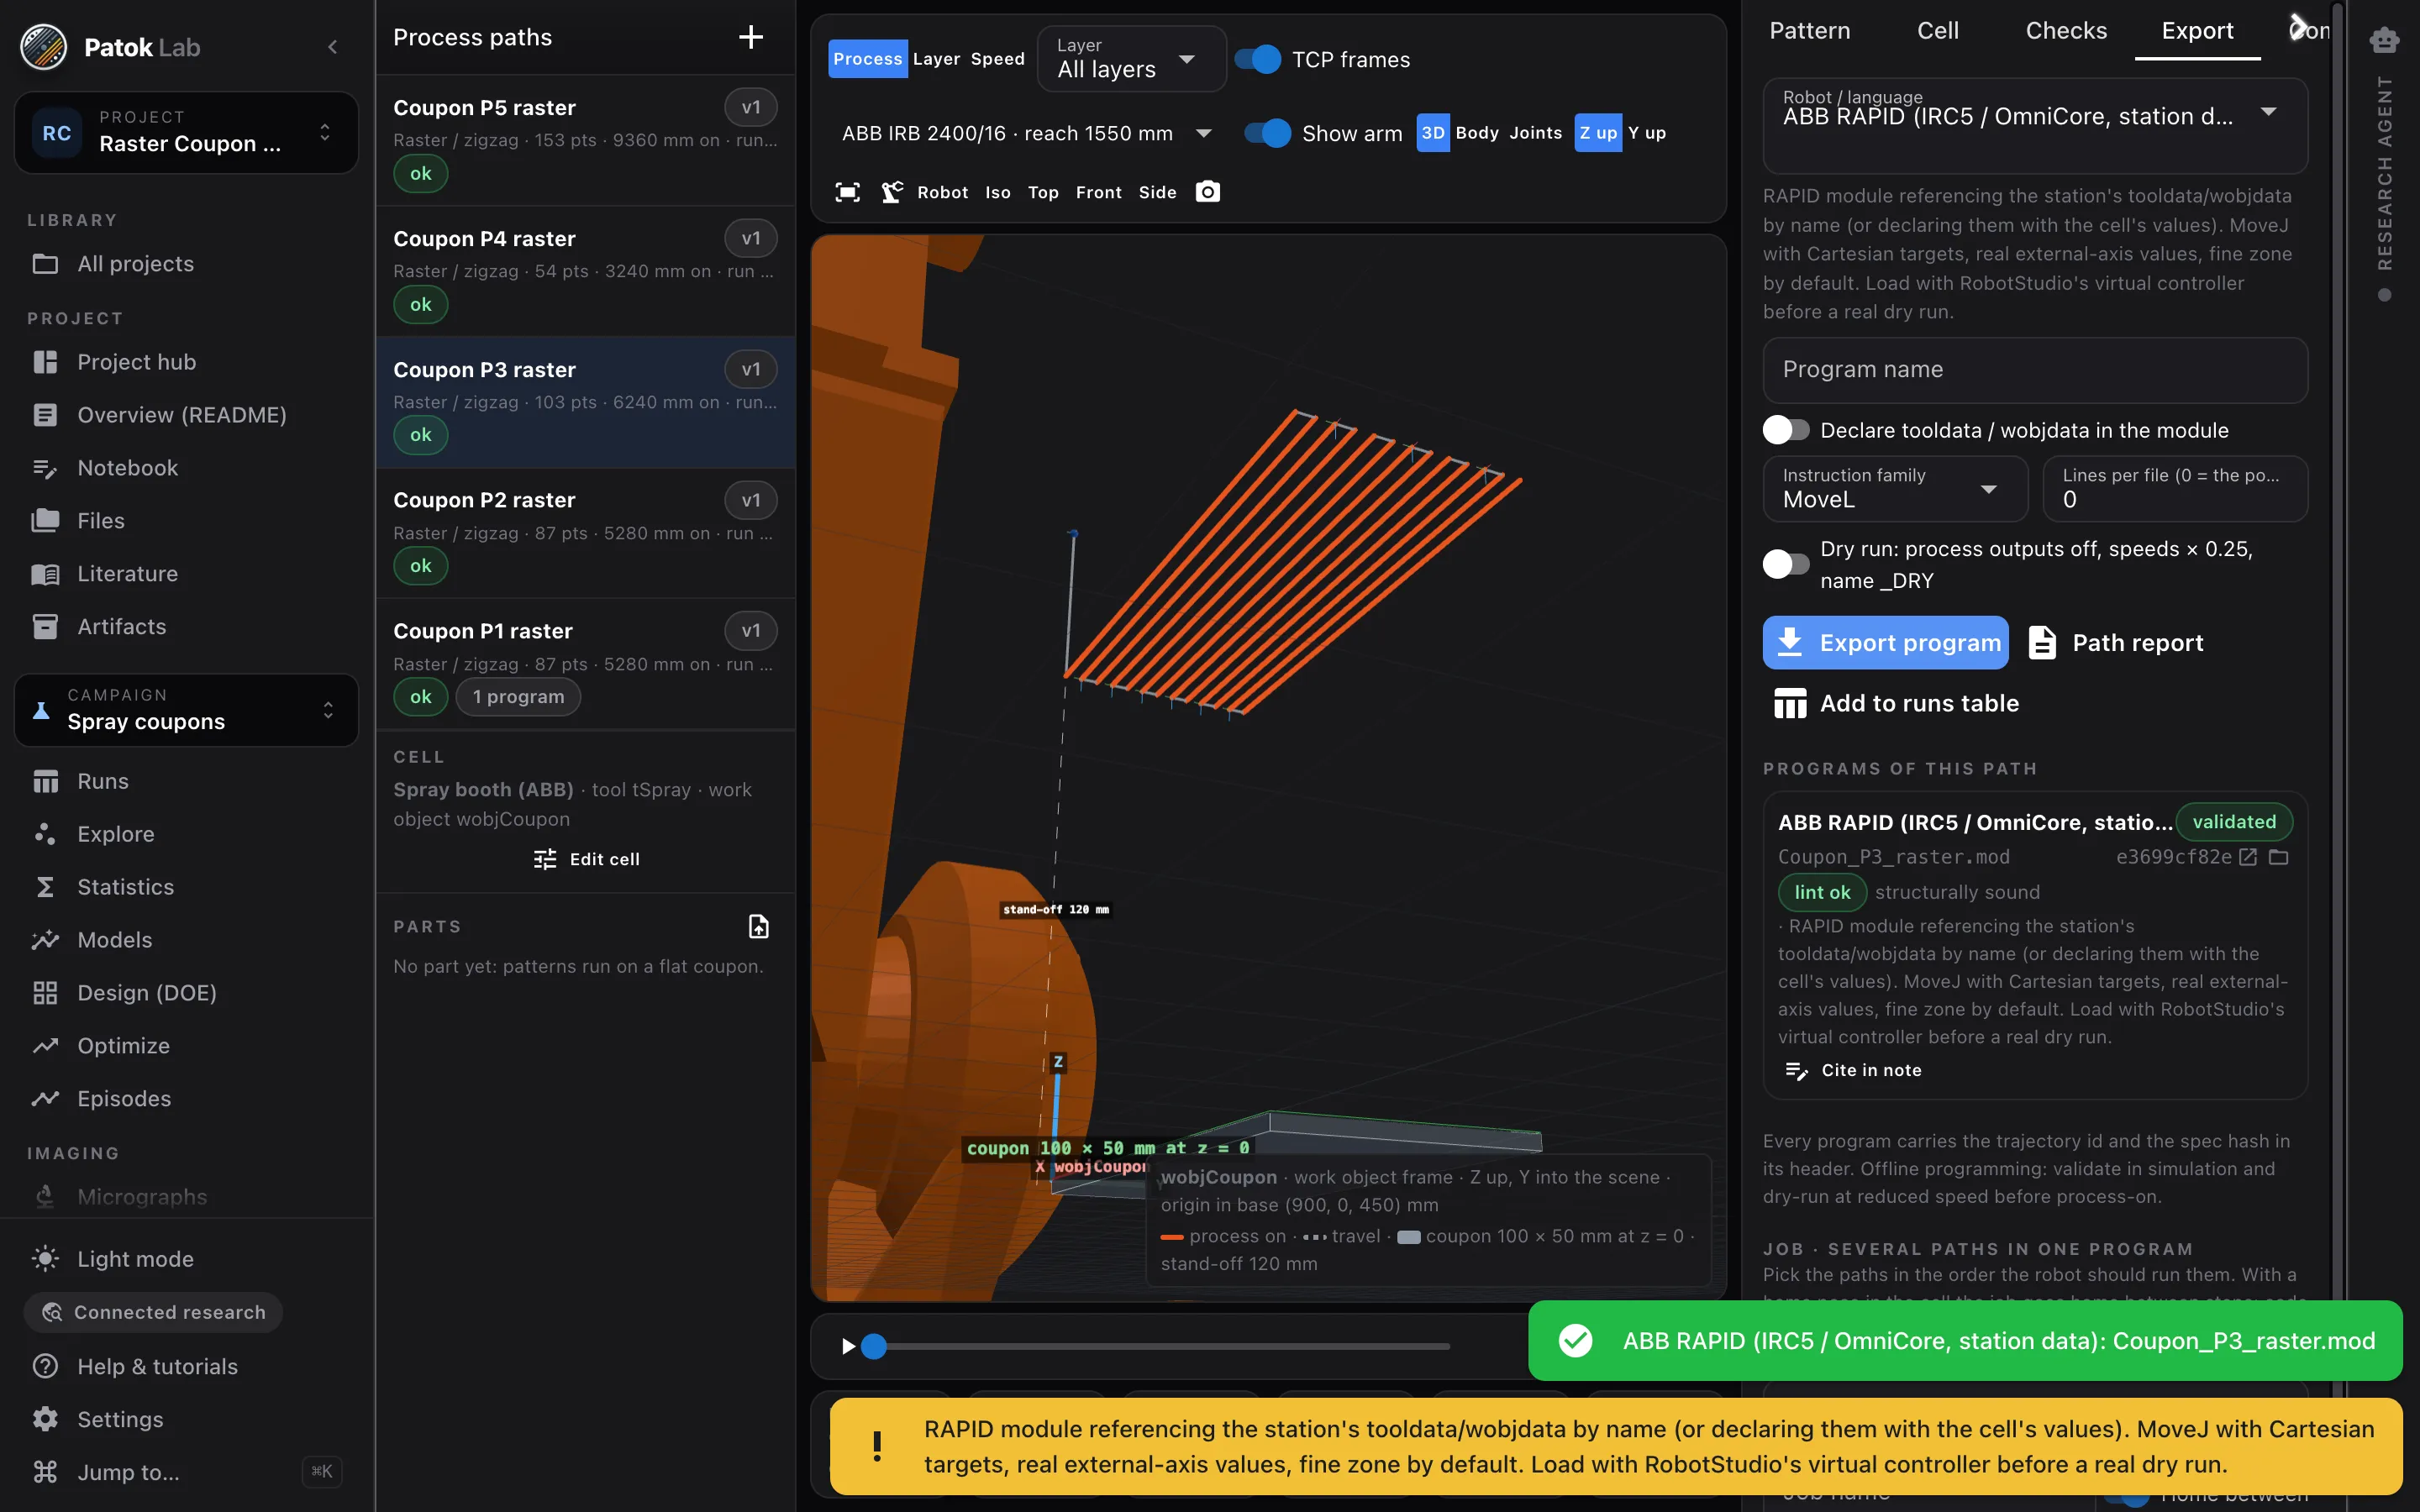Toggle TCP frames switch
2420x1512 pixels.
click(1257, 60)
